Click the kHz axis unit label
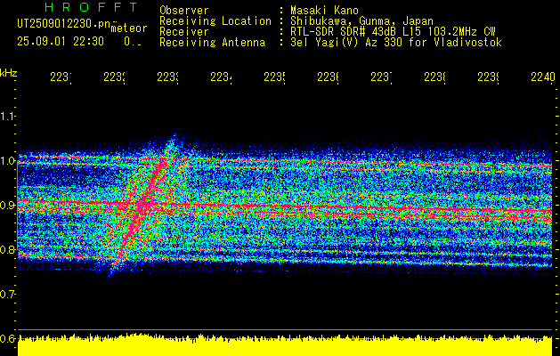This screenshot has width=560, height=356. pos(8,74)
